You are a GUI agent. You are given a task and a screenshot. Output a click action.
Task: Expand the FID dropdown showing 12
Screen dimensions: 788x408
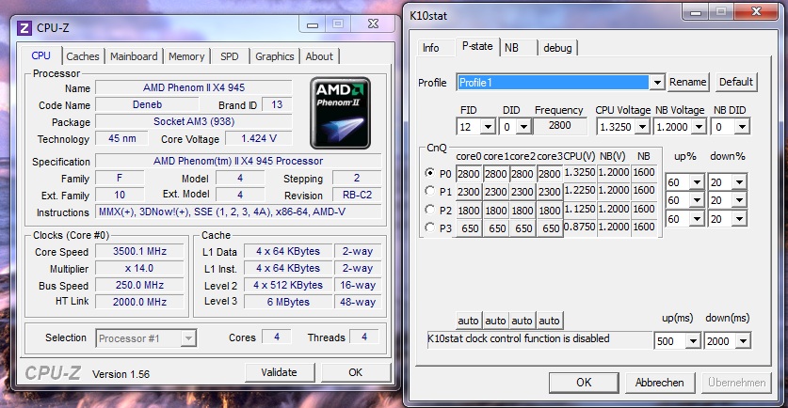click(x=488, y=127)
